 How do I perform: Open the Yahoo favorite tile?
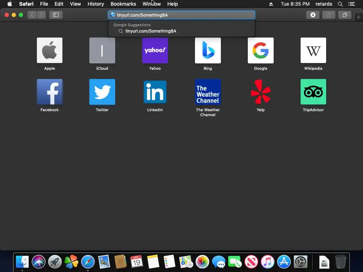click(155, 50)
